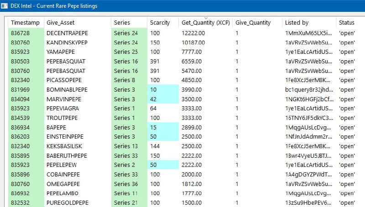Select the MARVINPEPE asset cell
365x207 pixels.
78,99
